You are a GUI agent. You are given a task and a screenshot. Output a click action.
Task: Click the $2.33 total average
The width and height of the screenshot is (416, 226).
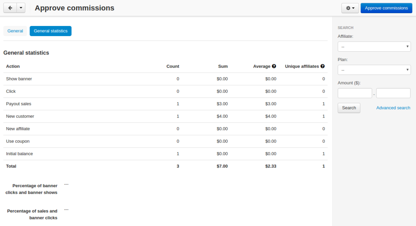tap(271, 166)
